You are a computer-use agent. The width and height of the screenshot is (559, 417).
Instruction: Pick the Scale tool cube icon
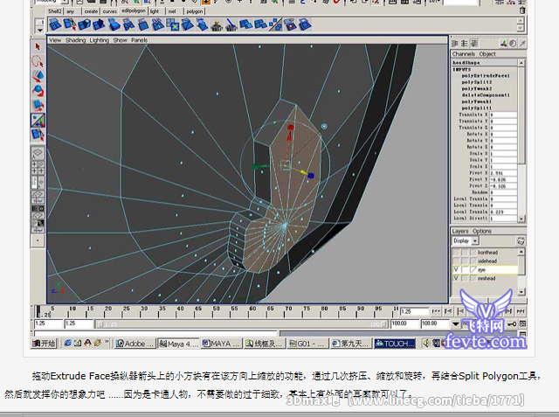coord(38,106)
